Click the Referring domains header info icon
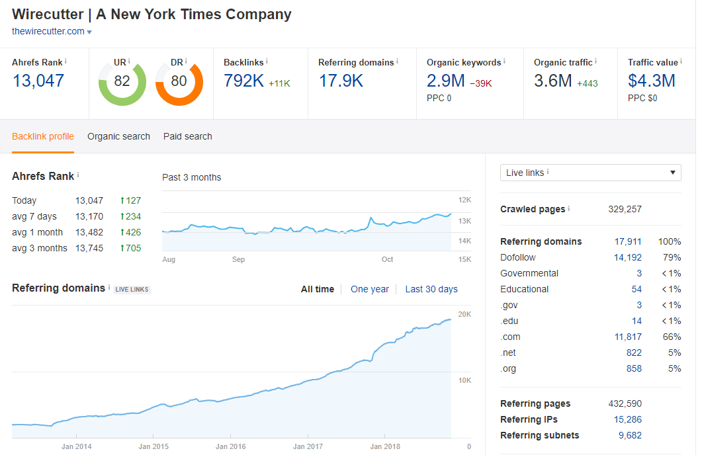The height and width of the screenshot is (455, 702). [x=397, y=62]
